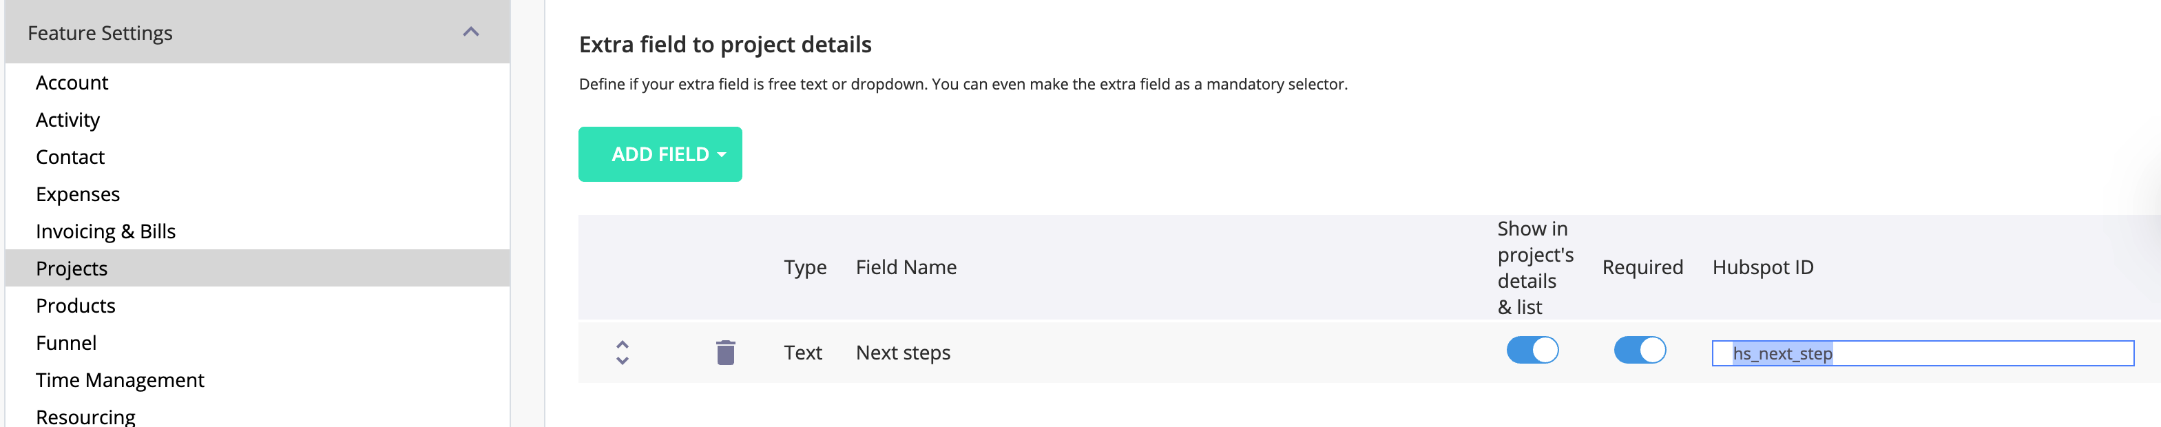Click the Feature Settings header
The height and width of the screenshot is (427, 2161).
tap(101, 33)
